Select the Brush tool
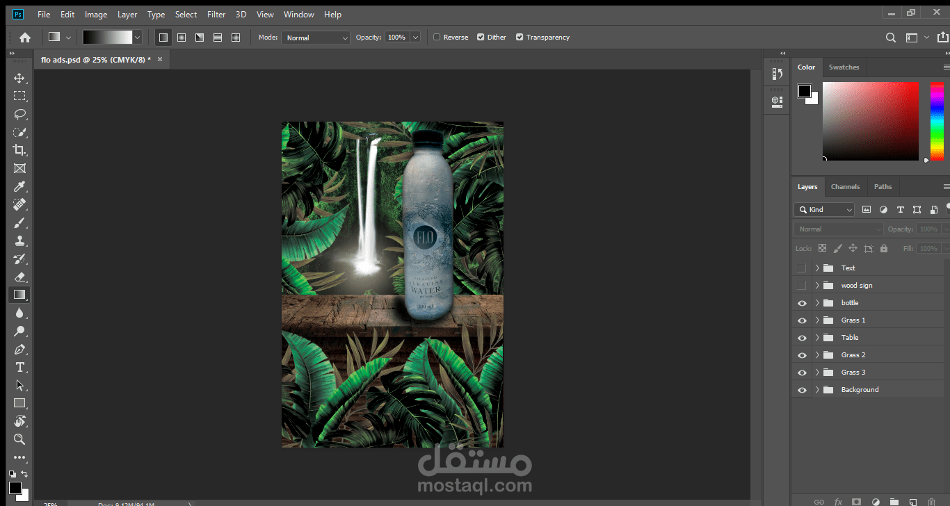 point(19,222)
